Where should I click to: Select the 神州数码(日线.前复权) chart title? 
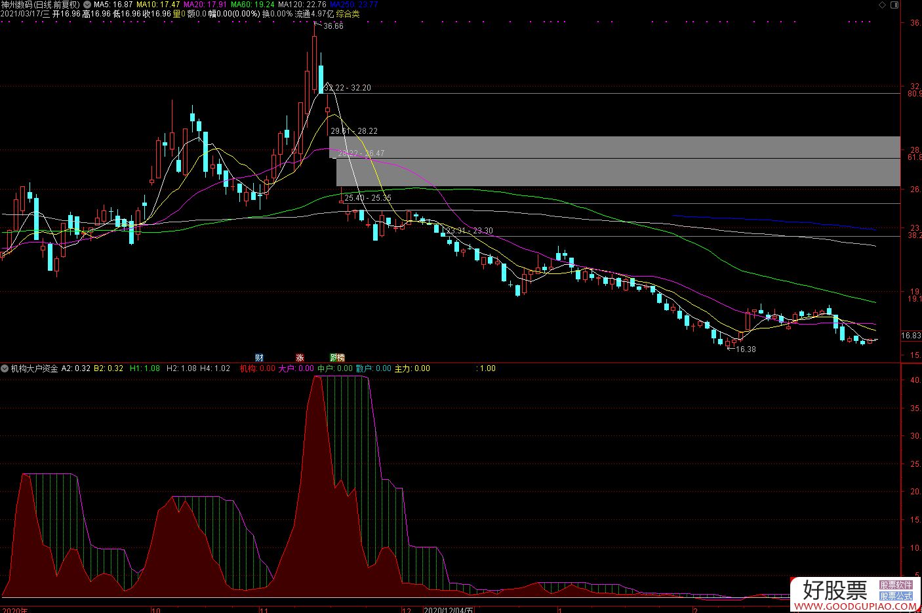[41, 5]
